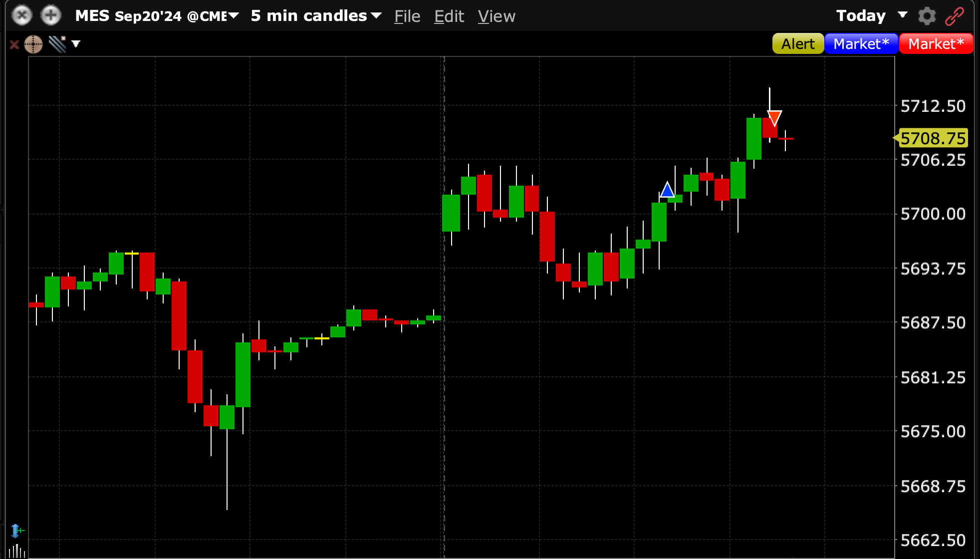This screenshot has height=559, width=980.
Task: Click the red chain link icon
Action: click(x=955, y=16)
